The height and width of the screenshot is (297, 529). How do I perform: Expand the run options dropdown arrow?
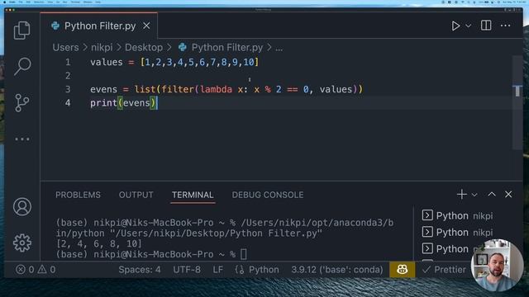pos(469,26)
